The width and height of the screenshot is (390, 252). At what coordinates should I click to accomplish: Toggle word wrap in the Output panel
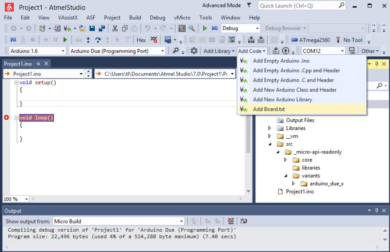244,221
